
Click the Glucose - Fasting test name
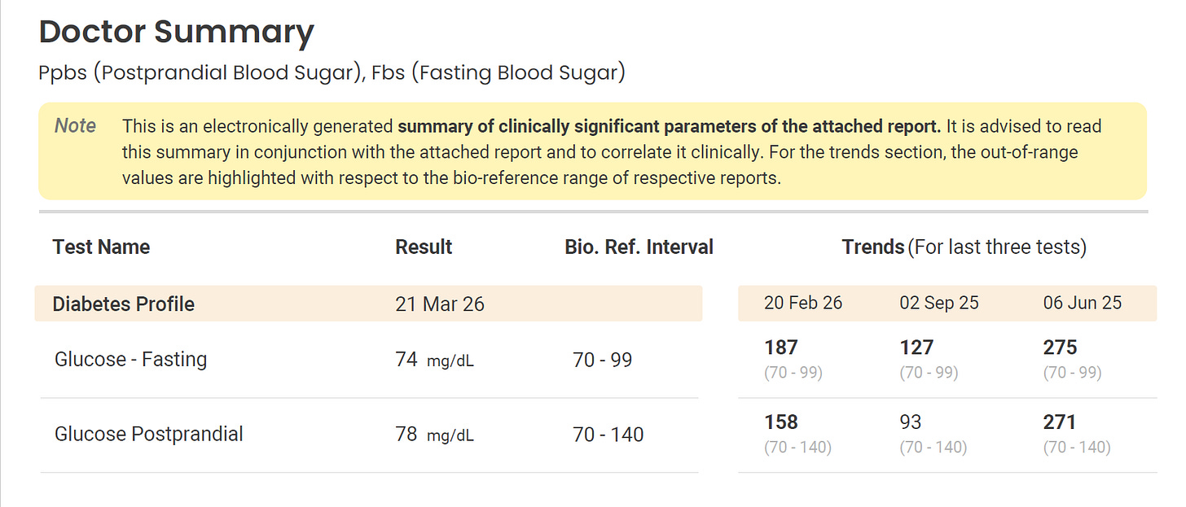point(130,359)
